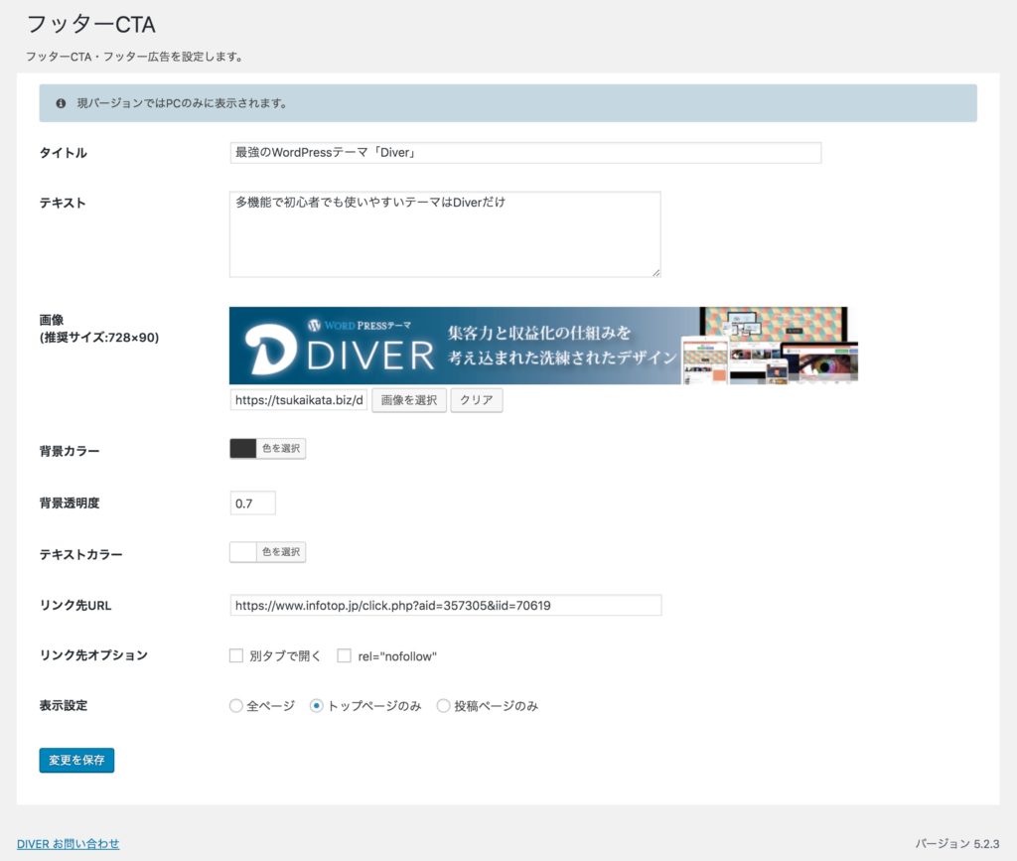1017x861 pixels.
Task: Click the タイトル text input field
Action: pos(525,153)
